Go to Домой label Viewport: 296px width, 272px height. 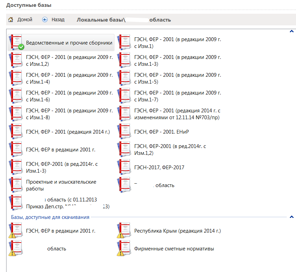click(x=25, y=20)
